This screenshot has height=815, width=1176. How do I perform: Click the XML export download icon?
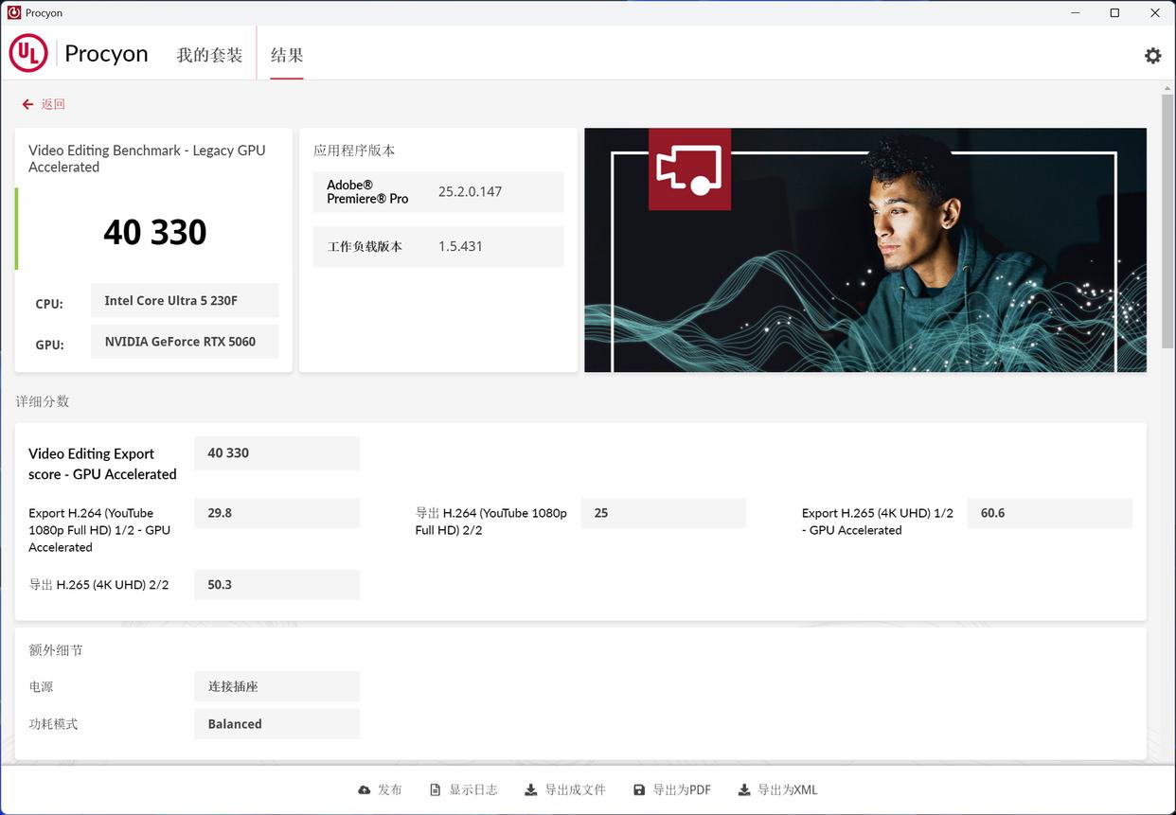(744, 789)
